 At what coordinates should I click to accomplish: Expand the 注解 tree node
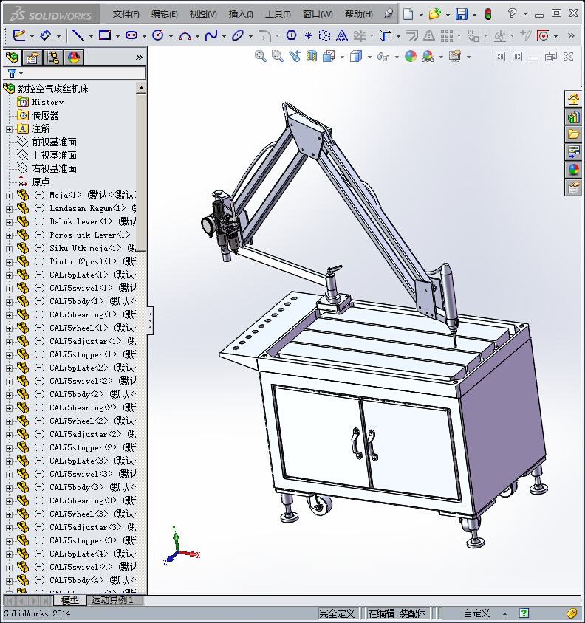tap(9, 129)
